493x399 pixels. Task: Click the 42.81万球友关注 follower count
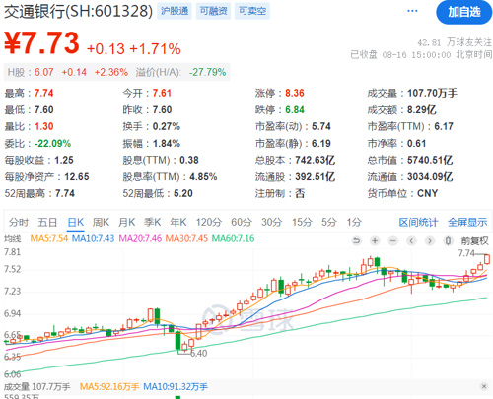[455, 42]
